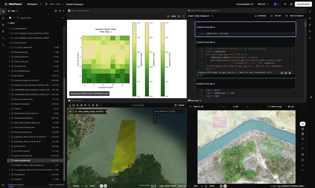Click Run All in notebook
The width and height of the screenshot is (315, 188).
(x=275, y=16)
